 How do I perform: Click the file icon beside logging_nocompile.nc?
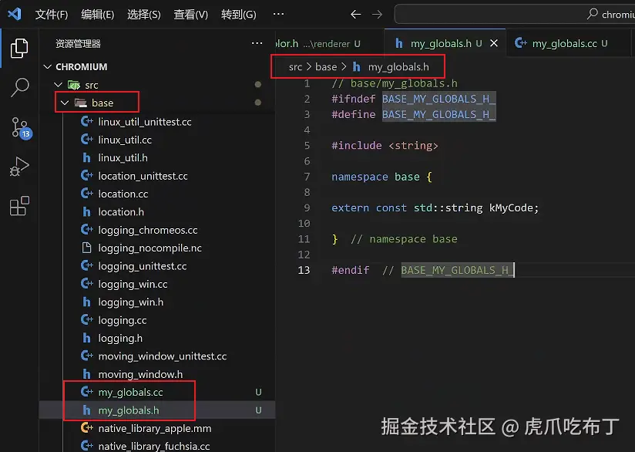(86, 248)
